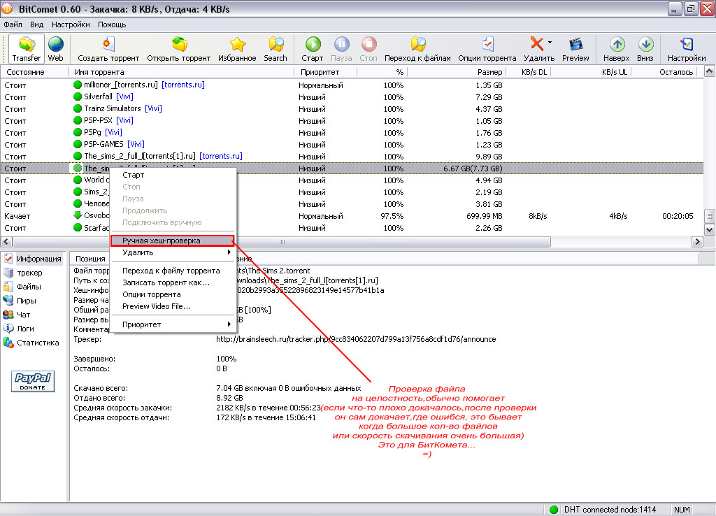This screenshot has width=716, height=516.
Task: Click torrent list scrollbar down arrow
Action: pyautogui.click(x=710, y=230)
